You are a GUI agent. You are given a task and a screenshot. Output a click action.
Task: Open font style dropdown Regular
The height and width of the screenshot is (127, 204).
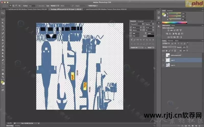150,24
